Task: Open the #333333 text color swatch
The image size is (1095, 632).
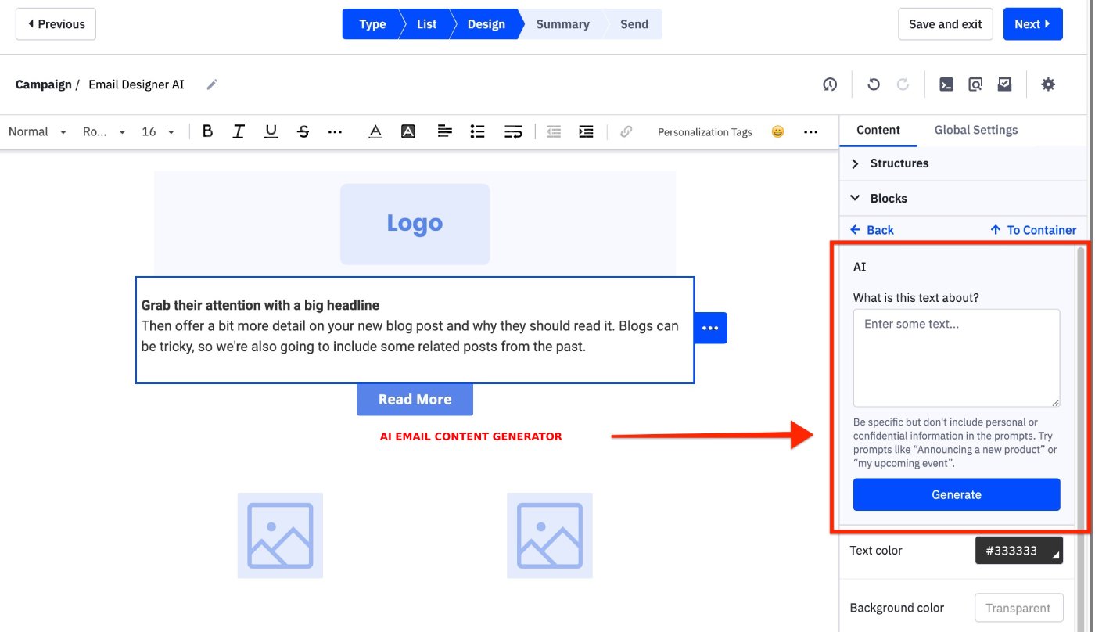Action: coord(1018,550)
